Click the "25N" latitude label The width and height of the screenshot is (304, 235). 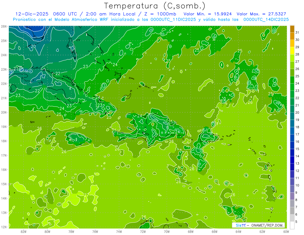(4, 41)
